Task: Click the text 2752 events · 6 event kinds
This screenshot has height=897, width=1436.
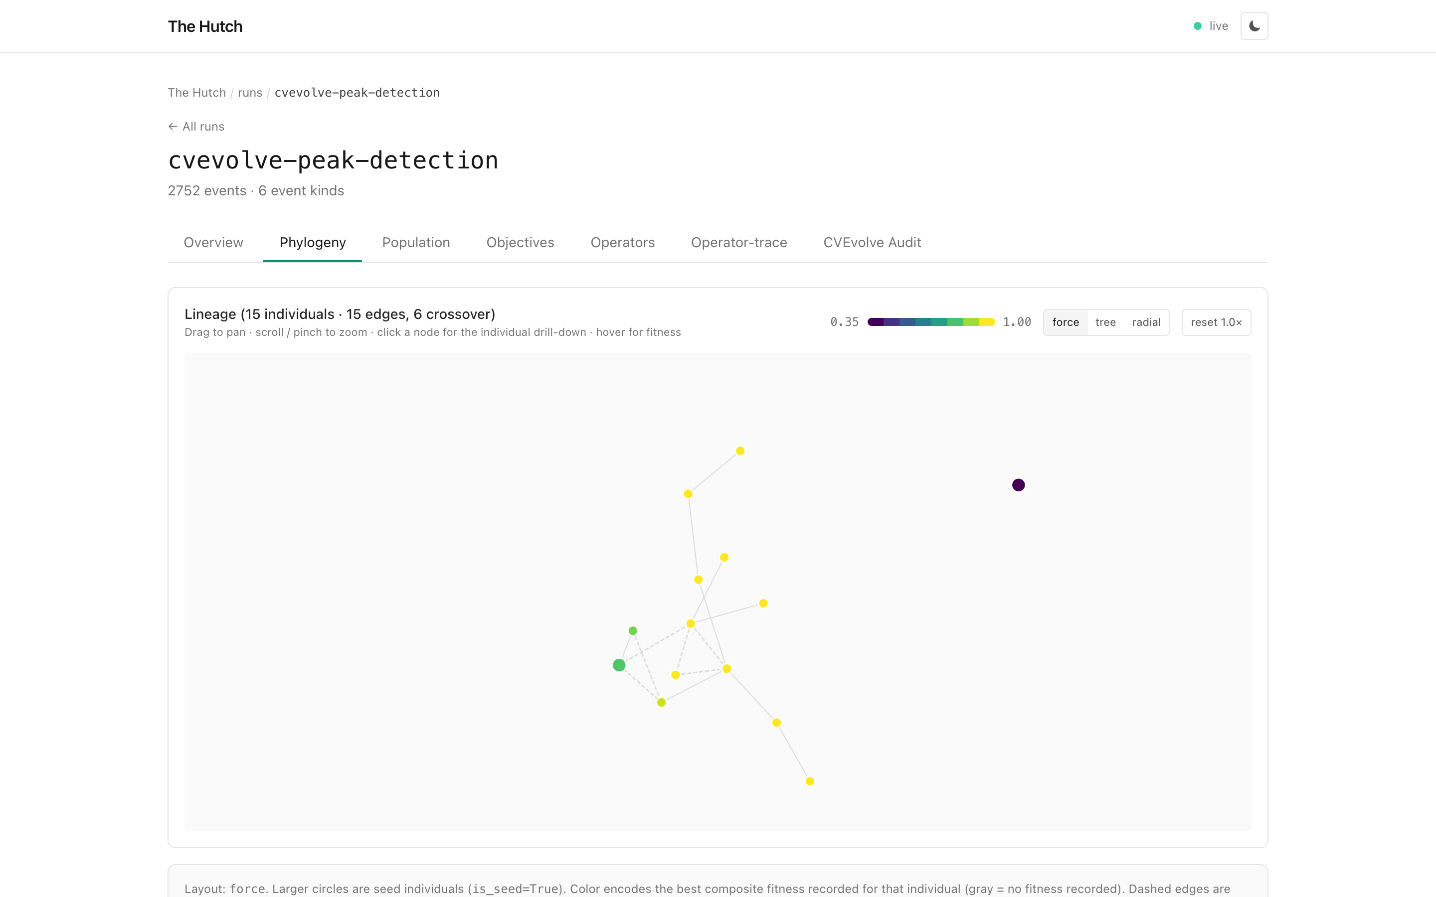Action: point(256,190)
